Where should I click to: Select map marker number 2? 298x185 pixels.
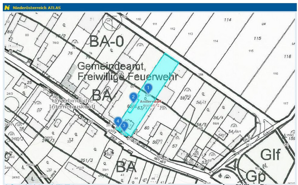[x=133, y=97]
